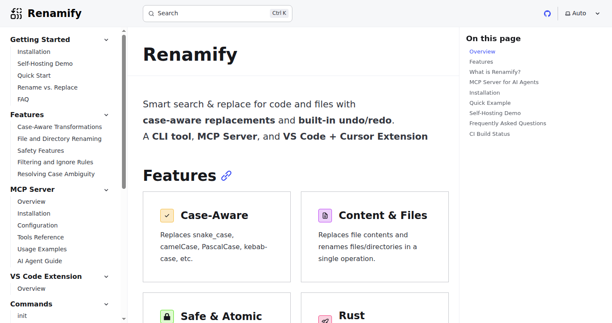This screenshot has height=323, width=612.
Task: Collapse the Commands section
Action: (106, 304)
